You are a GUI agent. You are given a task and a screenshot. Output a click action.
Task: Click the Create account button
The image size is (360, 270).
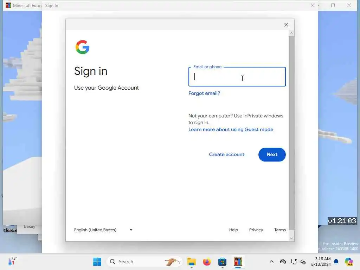click(227, 155)
